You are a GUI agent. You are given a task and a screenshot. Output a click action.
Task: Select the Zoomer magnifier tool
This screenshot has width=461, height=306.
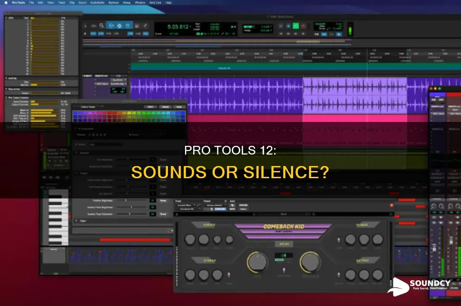(102, 26)
